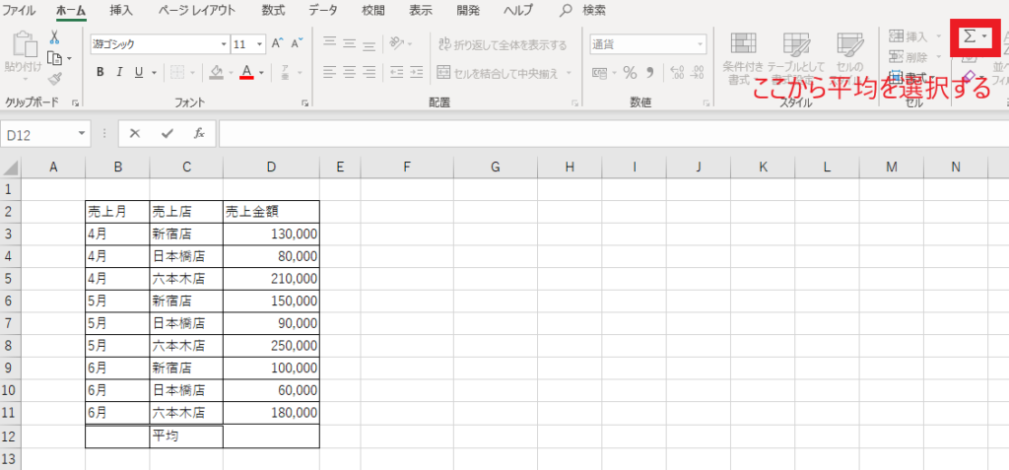
Task: Click decrease decimal places icon
Action: pos(698,72)
